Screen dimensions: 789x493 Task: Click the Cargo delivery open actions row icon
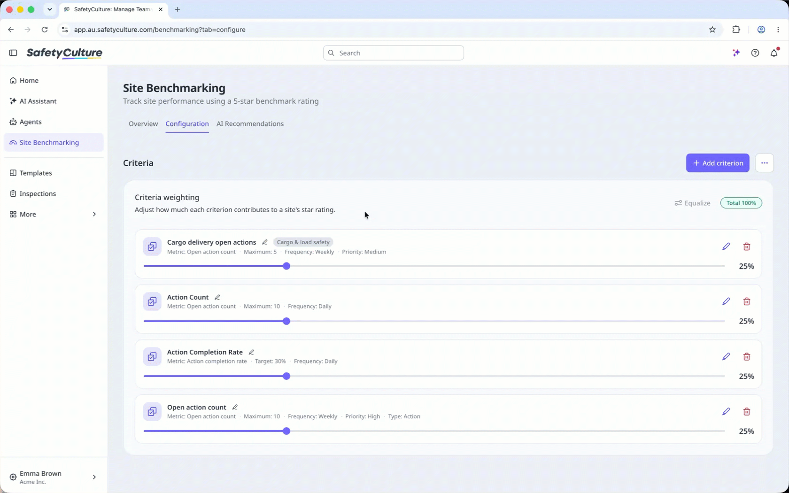(x=152, y=246)
